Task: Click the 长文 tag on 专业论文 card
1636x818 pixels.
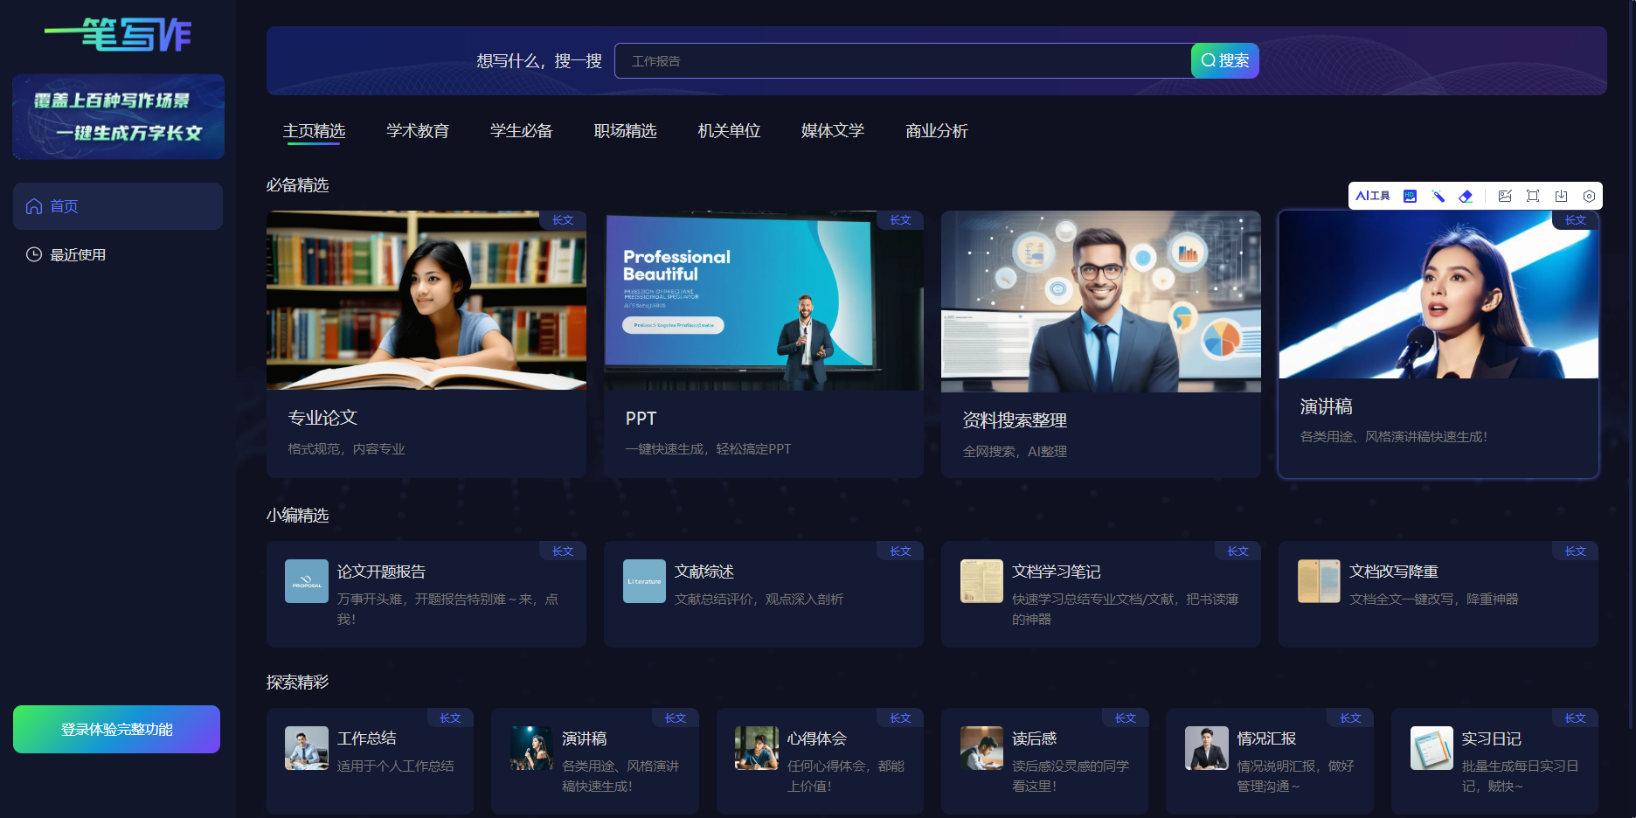Action: [563, 220]
